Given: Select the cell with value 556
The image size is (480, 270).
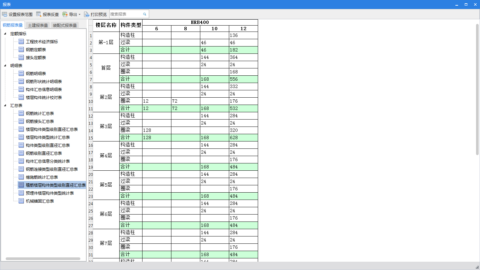Looking at the screenshot, I should (x=243, y=79).
